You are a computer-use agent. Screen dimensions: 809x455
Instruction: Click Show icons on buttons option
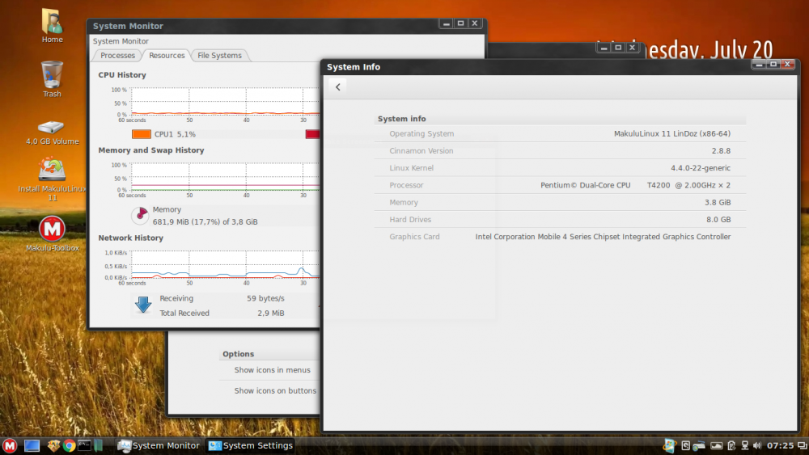[x=276, y=390]
